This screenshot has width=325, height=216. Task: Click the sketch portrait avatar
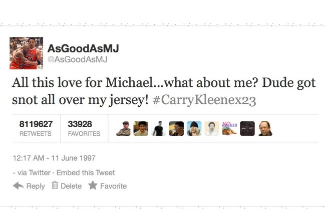(x=212, y=128)
